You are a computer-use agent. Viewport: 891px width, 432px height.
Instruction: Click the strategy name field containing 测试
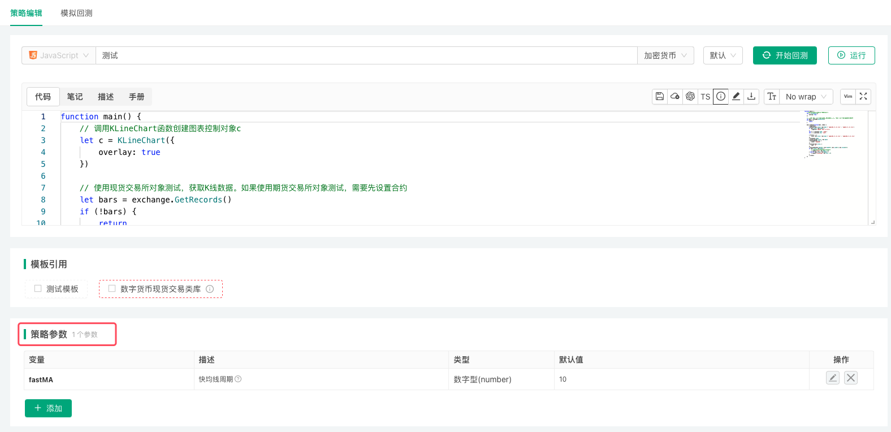[366, 55]
